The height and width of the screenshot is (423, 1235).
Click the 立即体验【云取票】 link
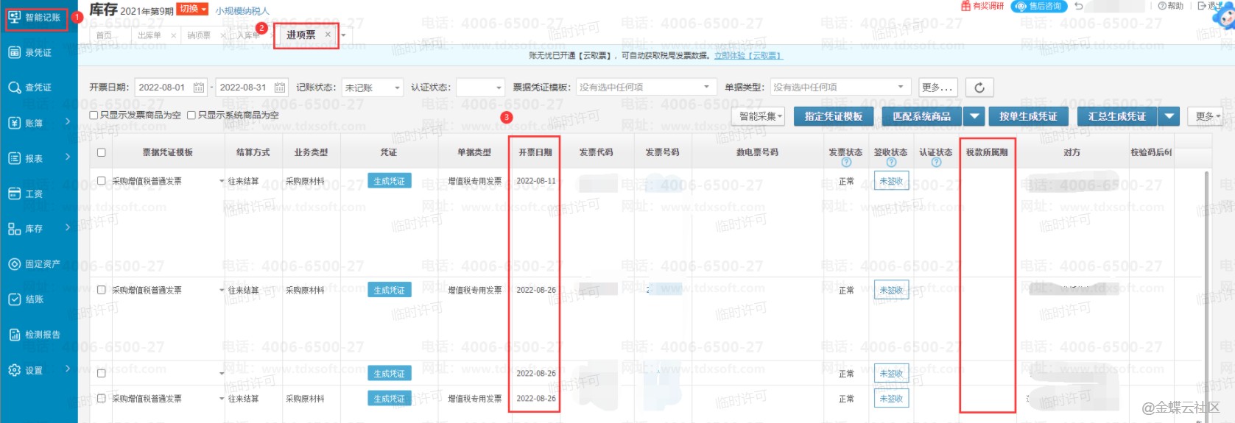[747, 56]
